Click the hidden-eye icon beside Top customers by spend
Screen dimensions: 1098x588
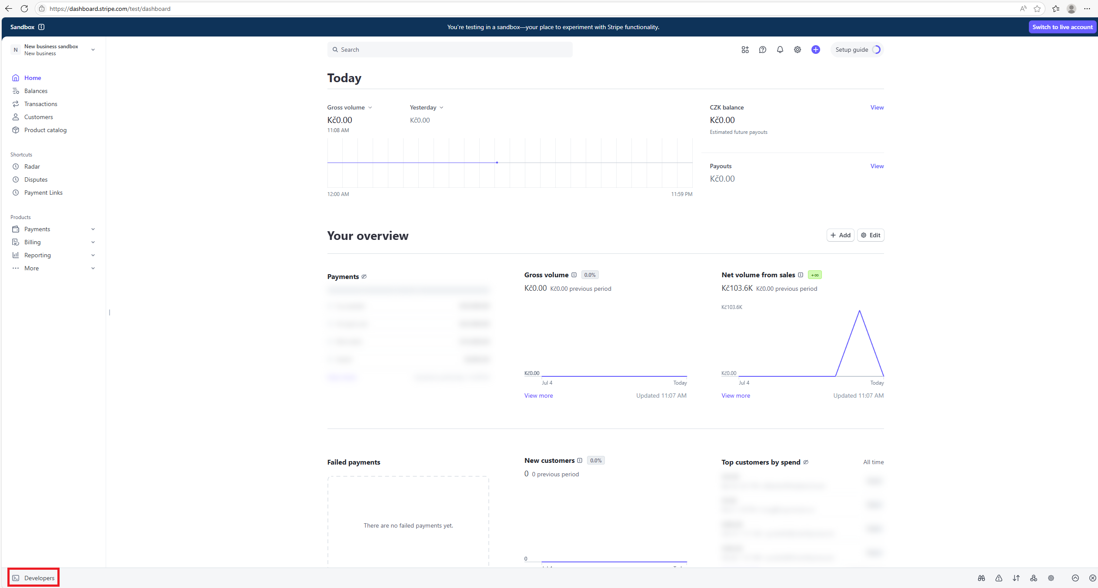point(806,462)
